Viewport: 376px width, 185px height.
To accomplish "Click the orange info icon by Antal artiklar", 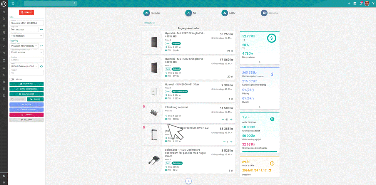I will [x=272, y=163].
